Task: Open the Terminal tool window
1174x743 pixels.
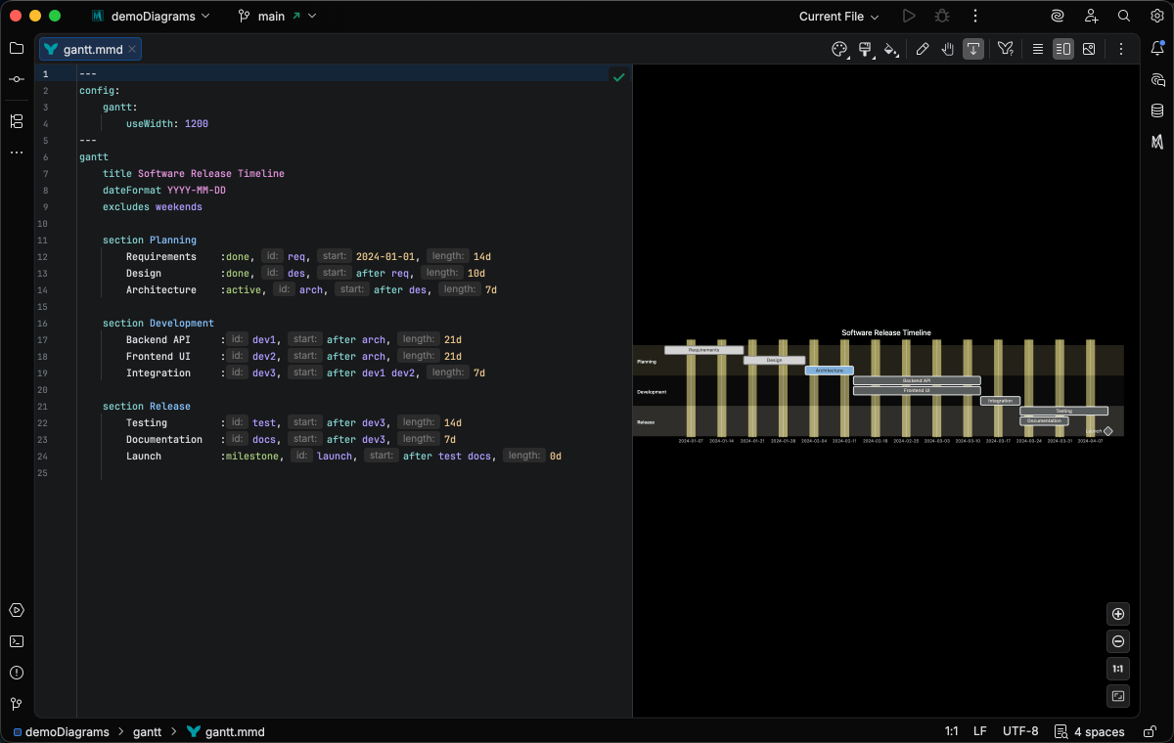Action: click(17, 641)
